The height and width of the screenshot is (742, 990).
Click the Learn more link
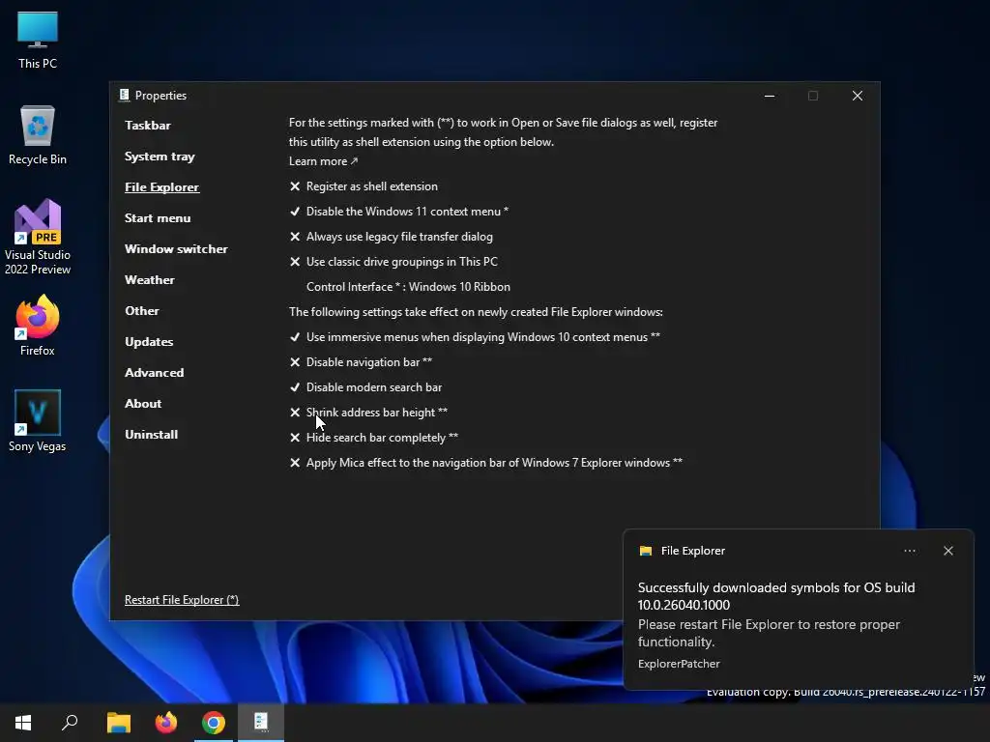point(323,161)
